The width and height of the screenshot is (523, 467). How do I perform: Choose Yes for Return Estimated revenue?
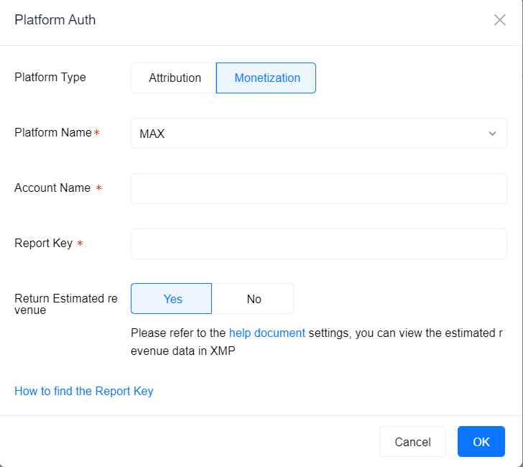[172, 299]
